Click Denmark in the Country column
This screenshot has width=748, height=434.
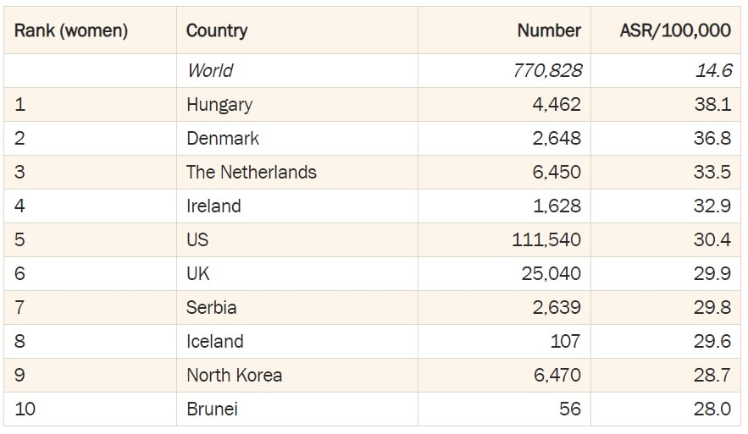click(x=223, y=139)
